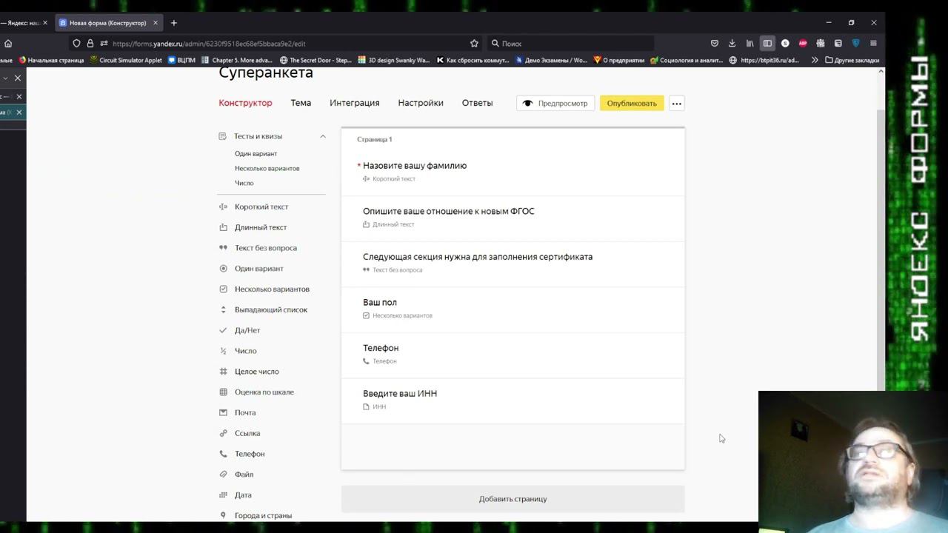Click the address bar URL
Viewport: 948px width, 533px height.
[x=209, y=44]
